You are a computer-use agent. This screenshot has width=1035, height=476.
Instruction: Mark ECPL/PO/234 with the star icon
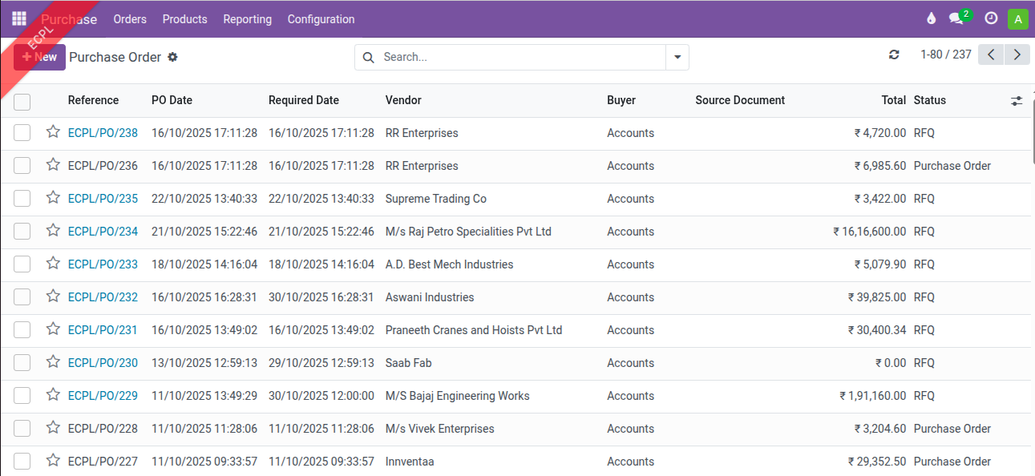tap(53, 231)
